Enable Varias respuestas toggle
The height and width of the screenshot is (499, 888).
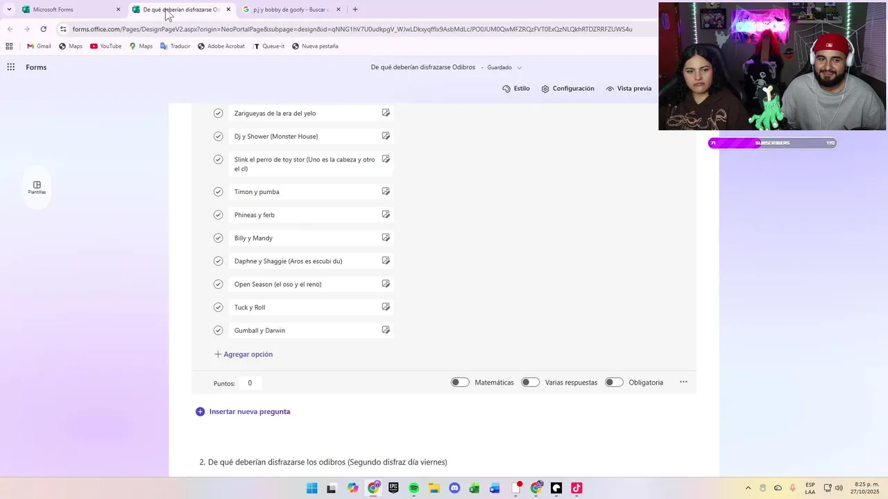click(x=531, y=382)
